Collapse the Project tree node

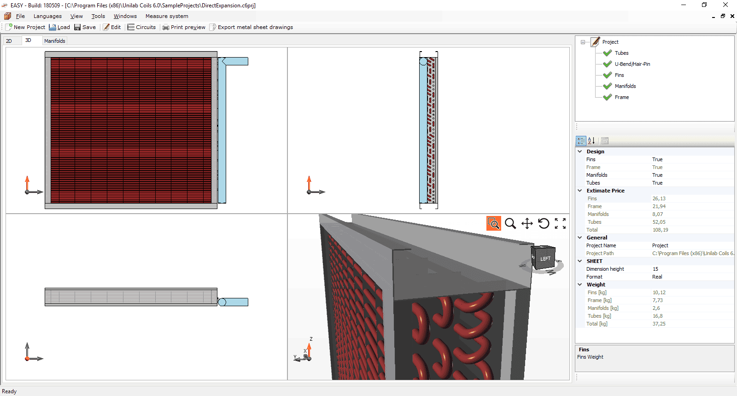583,42
